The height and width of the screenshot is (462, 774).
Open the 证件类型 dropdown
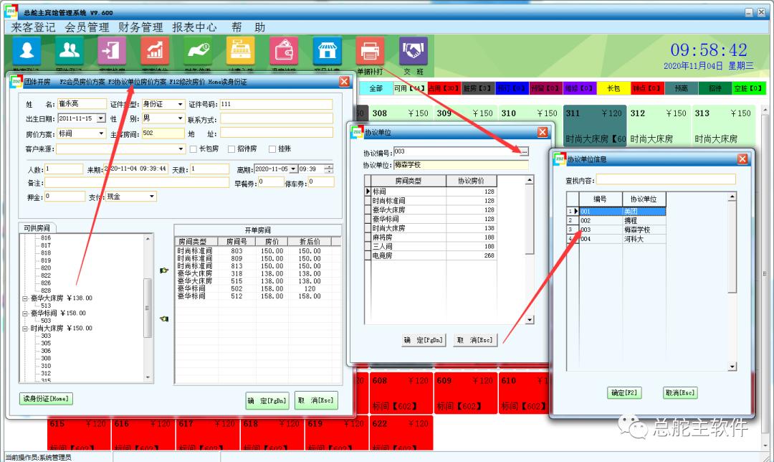coord(181,105)
